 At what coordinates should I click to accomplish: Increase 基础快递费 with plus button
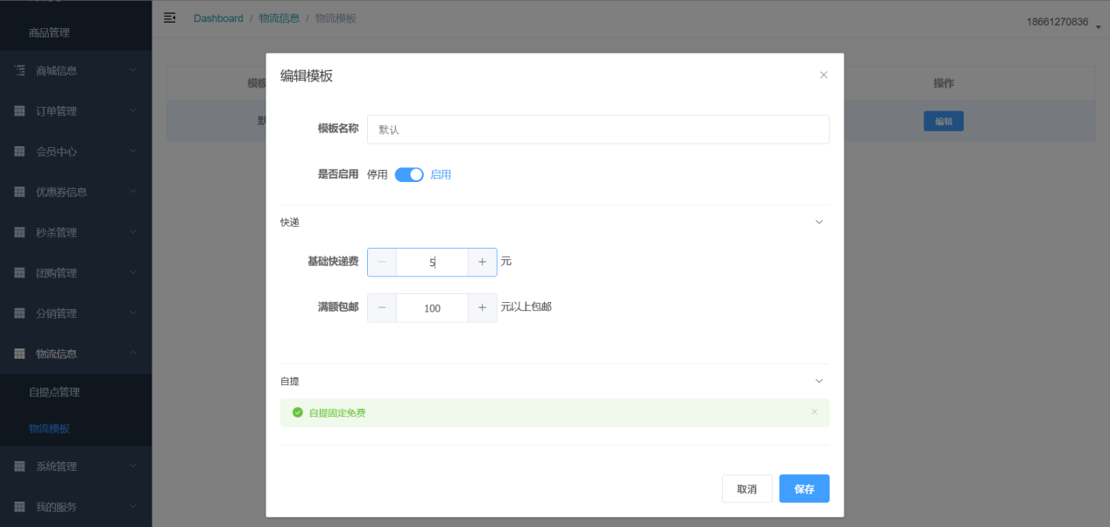(482, 262)
